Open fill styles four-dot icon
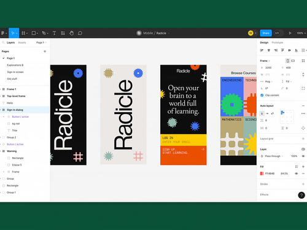This screenshot has height=230, width=307. tap(296, 167)
